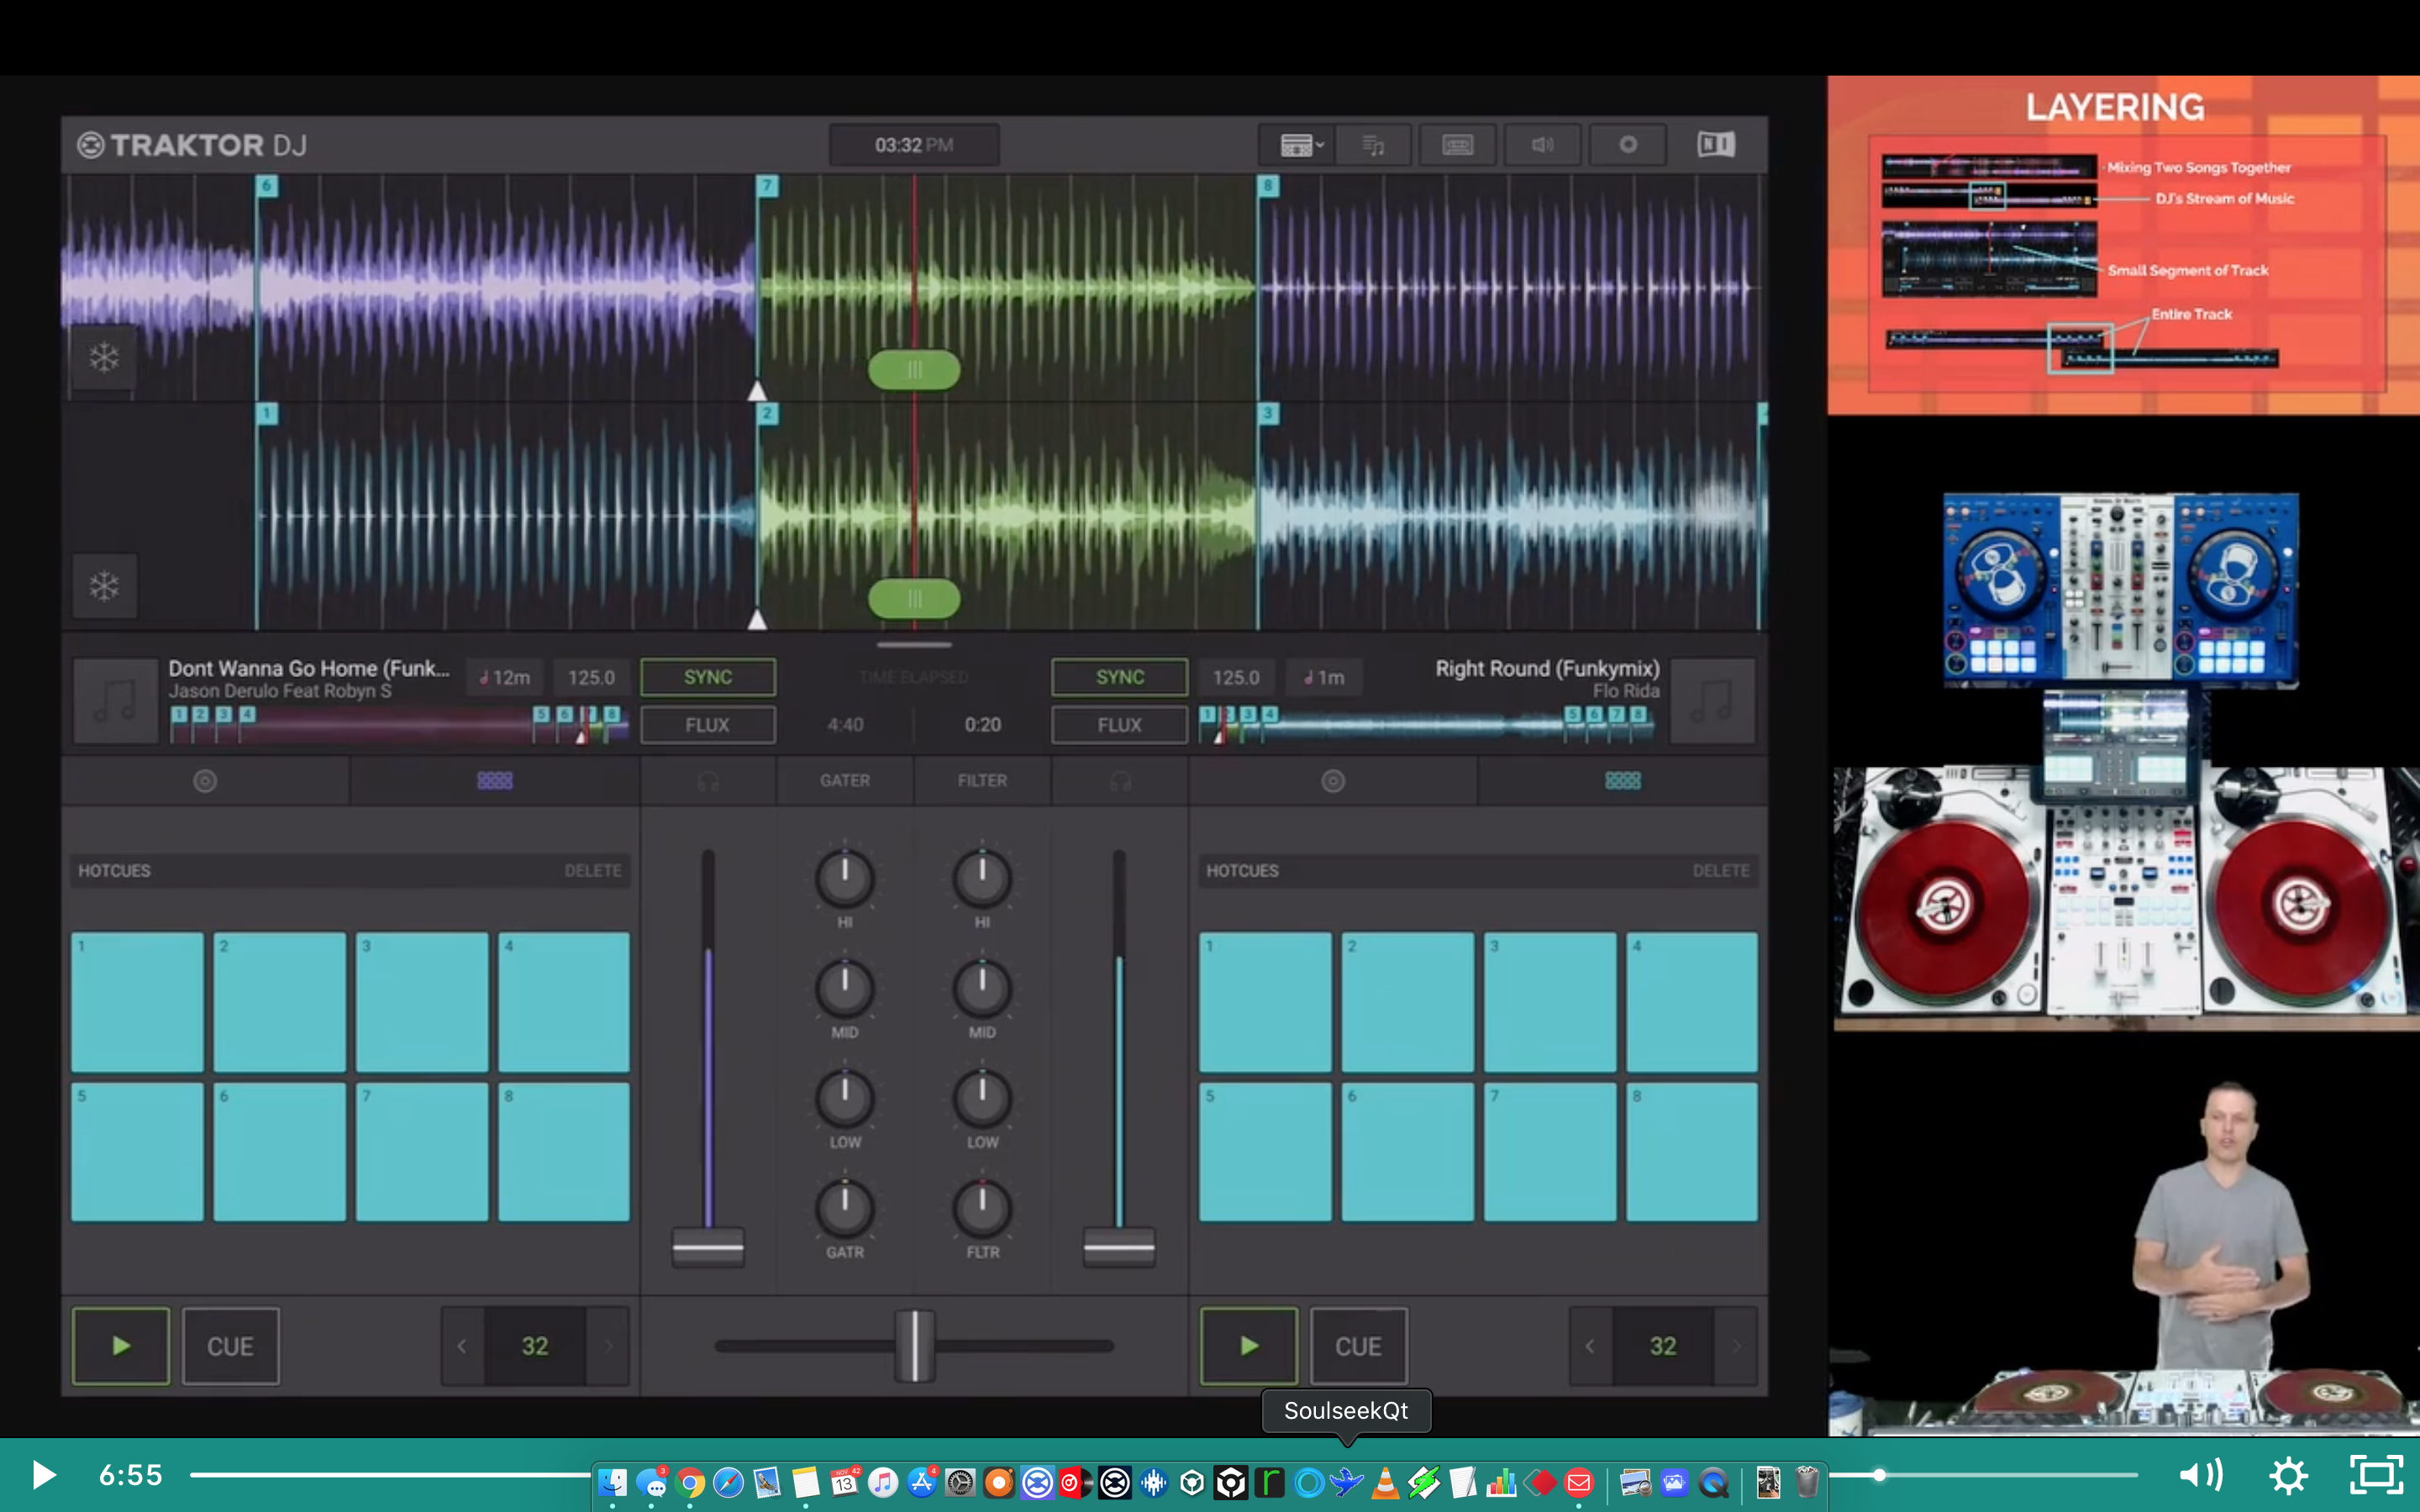Viewport: 2420px width, 1512px height.
Task: Click the green grab handle on lower waveform
Action: (x=914, y=598)
